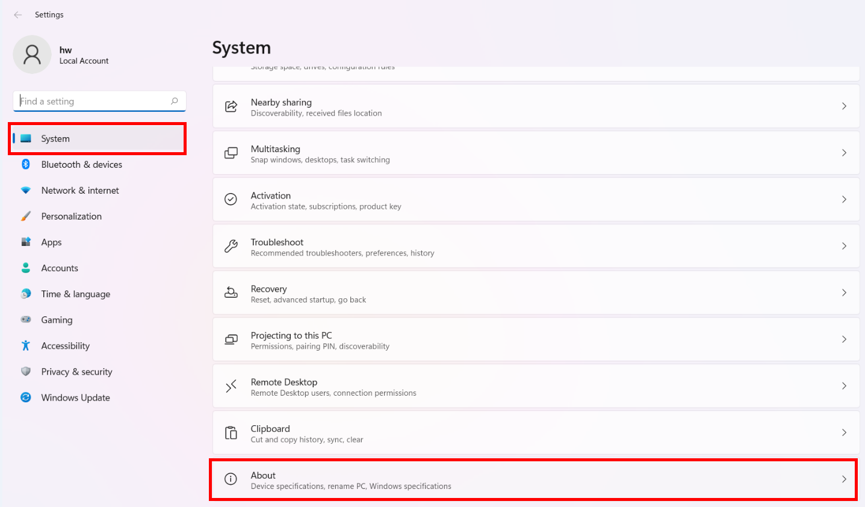
Task: Focus the Find a setting search box
Action: point(99,101)
